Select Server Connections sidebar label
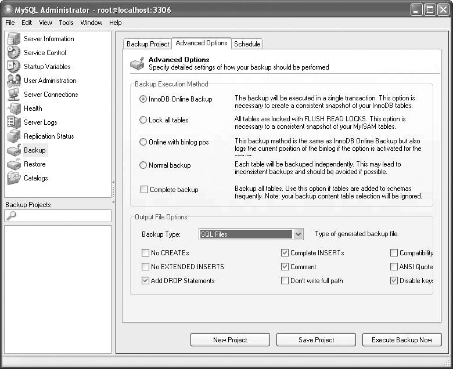The height and width of the screenshot is (369, 453). click(51, 95)
